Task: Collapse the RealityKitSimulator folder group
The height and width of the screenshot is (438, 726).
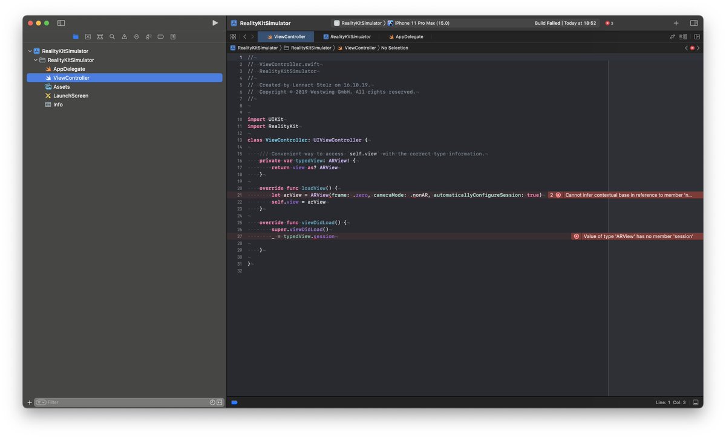Action: 36,60
